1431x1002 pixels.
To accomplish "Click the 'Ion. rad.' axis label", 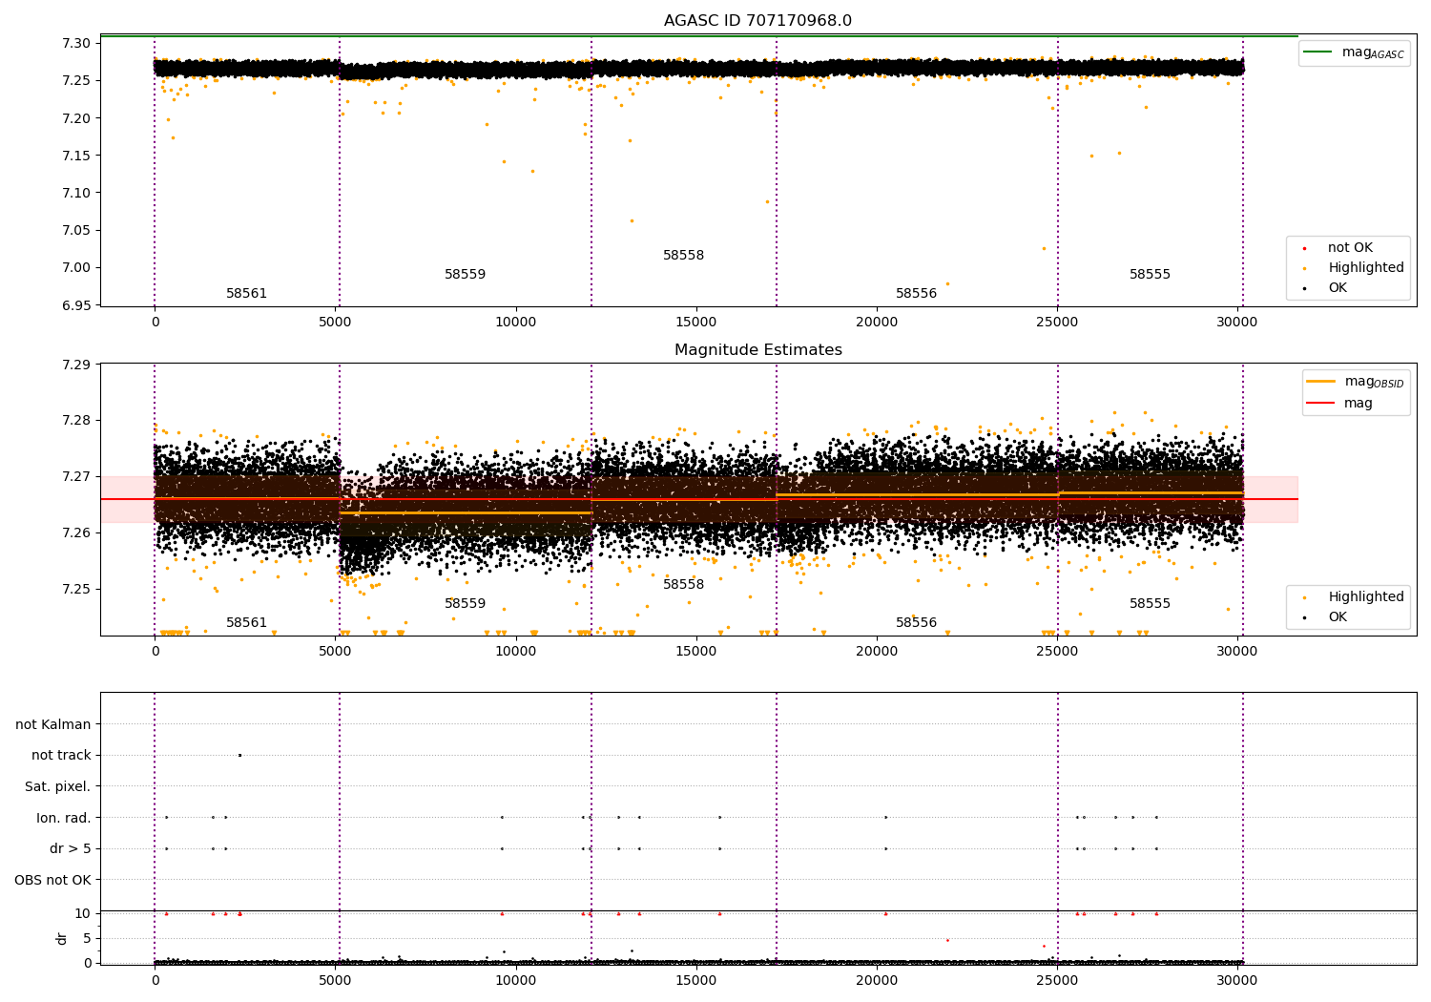I will pyautogui.click(x=64, y=818).
